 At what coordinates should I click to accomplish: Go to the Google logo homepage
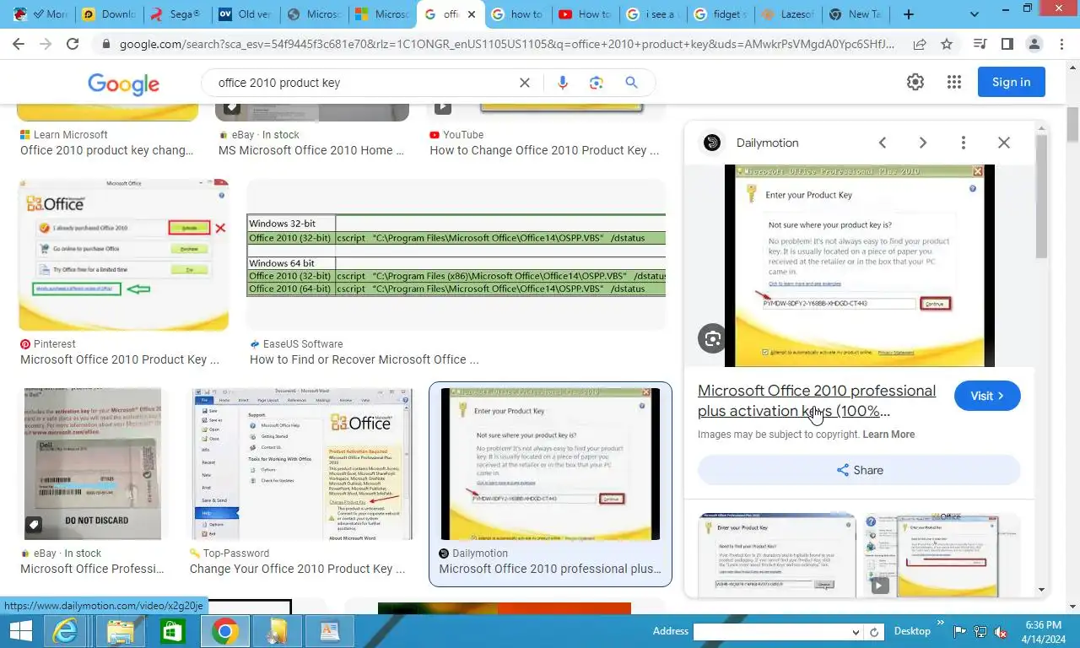(x=123, y=83)
